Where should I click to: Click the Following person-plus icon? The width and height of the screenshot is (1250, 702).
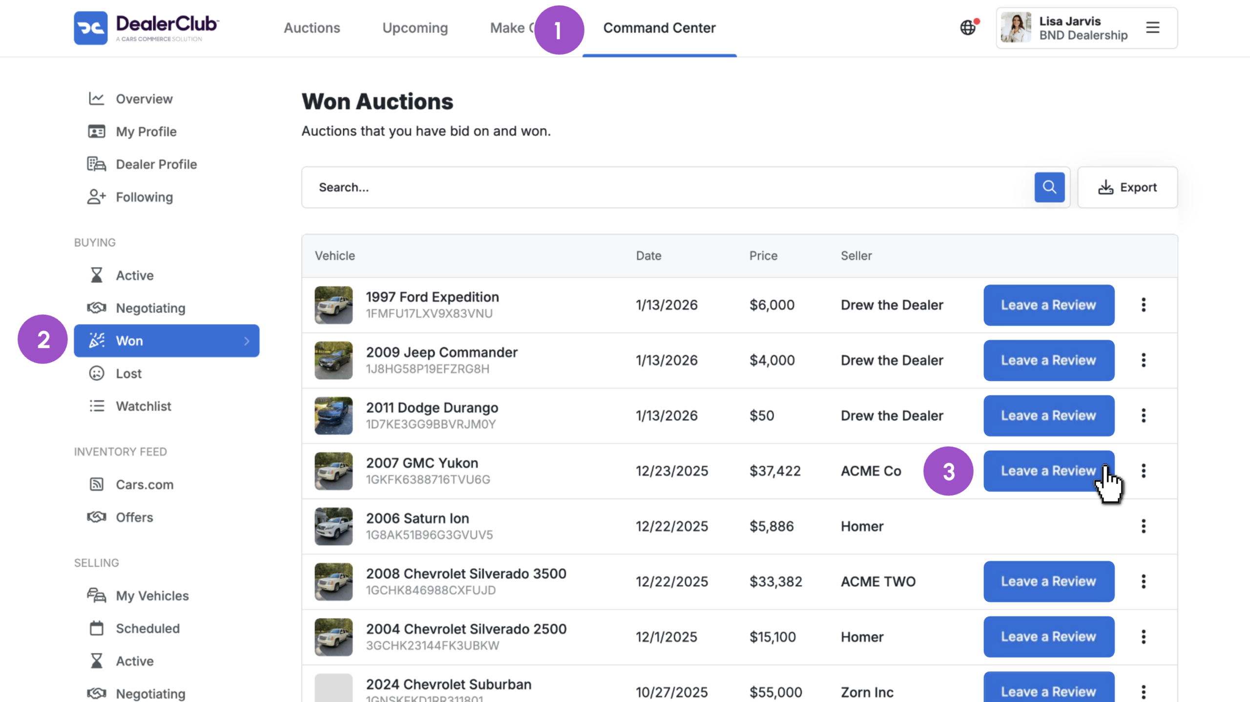click(97, 197)
